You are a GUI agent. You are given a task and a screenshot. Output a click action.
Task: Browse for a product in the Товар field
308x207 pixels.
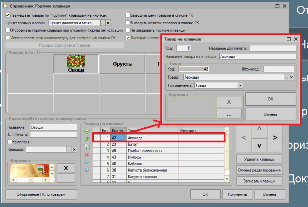pyautogui.click(x=286, y=78)
